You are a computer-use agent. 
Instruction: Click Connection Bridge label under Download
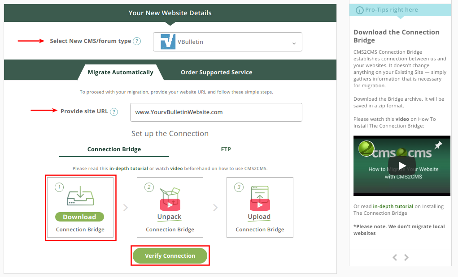80,230
